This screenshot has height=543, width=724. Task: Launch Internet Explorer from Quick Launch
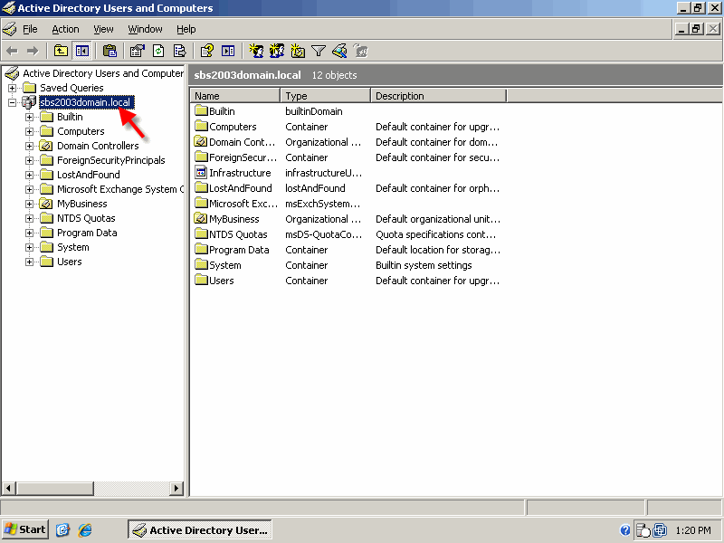point(85,530)
